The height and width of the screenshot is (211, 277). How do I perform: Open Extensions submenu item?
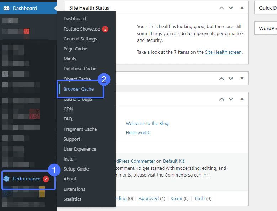[x=74, y=189]
